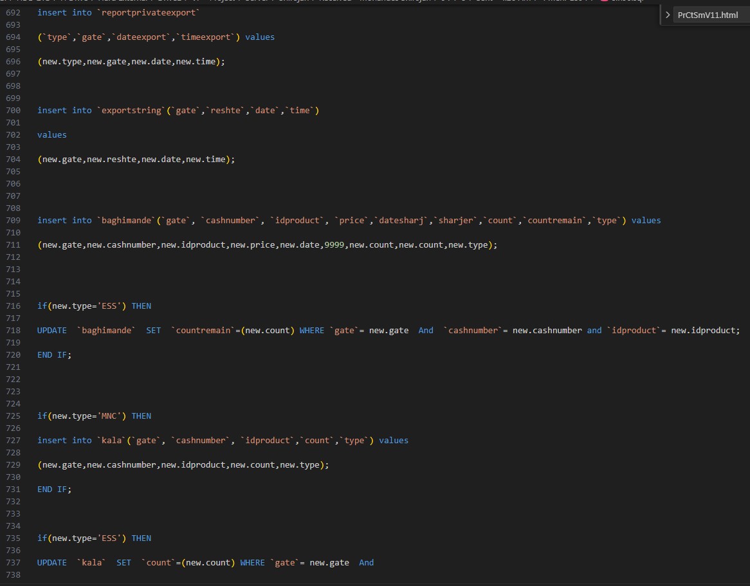The width and height of the screenshot is (750, 586).
Task: Click line number 718 in the gutter
Action: pyautogui.click(x=14, y=331)
